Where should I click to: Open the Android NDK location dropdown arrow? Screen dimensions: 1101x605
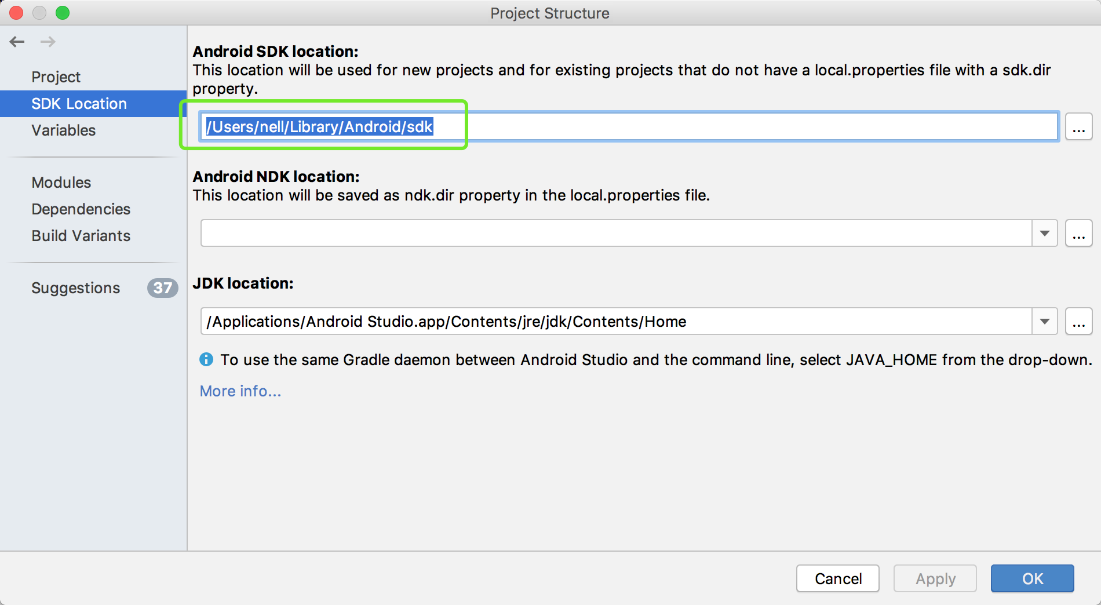tap(1045, 234)
